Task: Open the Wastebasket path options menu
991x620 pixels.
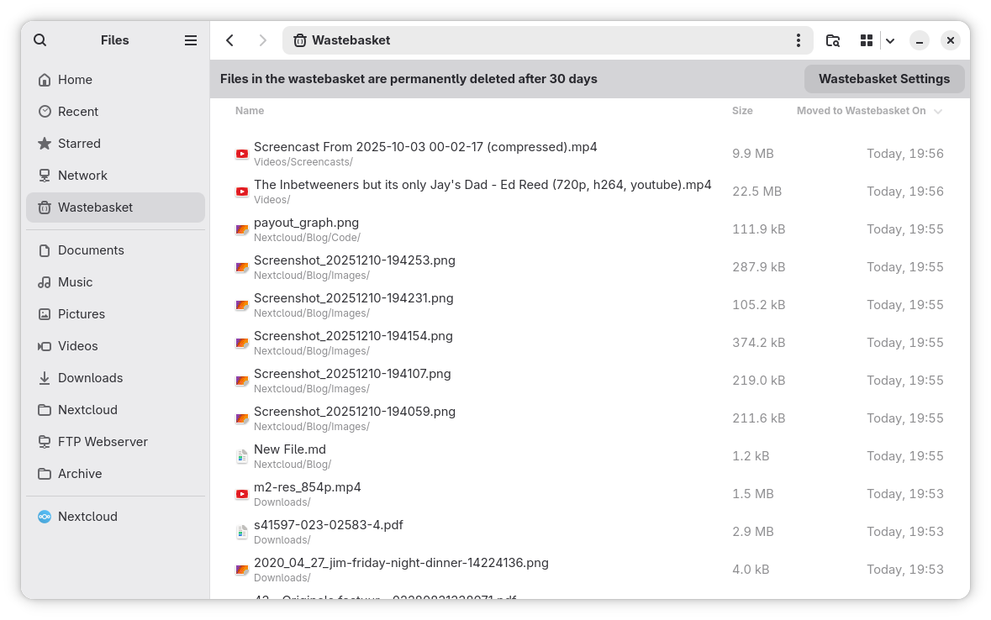Action: tap(798, 40)
